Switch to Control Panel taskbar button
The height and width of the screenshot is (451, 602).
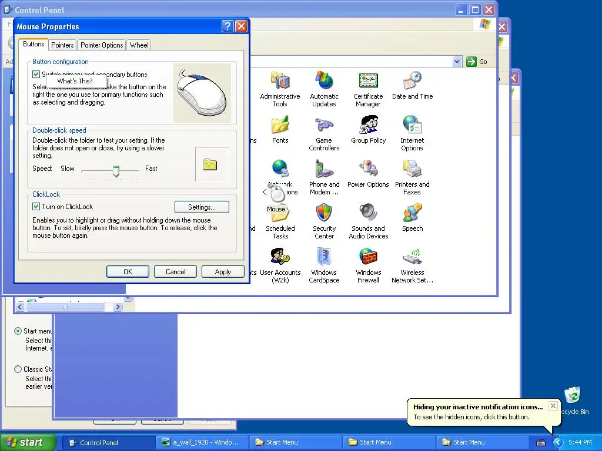point(109,442)
